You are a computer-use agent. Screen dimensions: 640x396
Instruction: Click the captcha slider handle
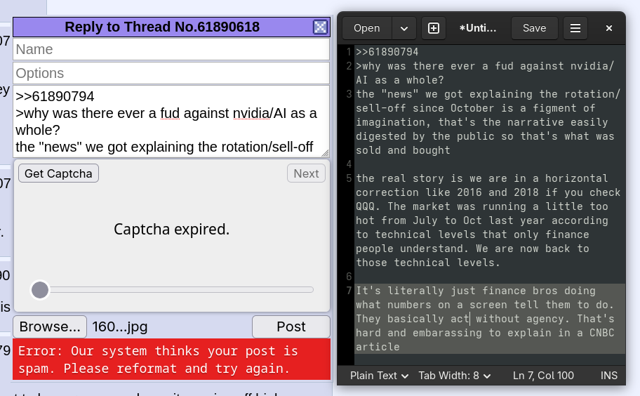pos(40,290)
